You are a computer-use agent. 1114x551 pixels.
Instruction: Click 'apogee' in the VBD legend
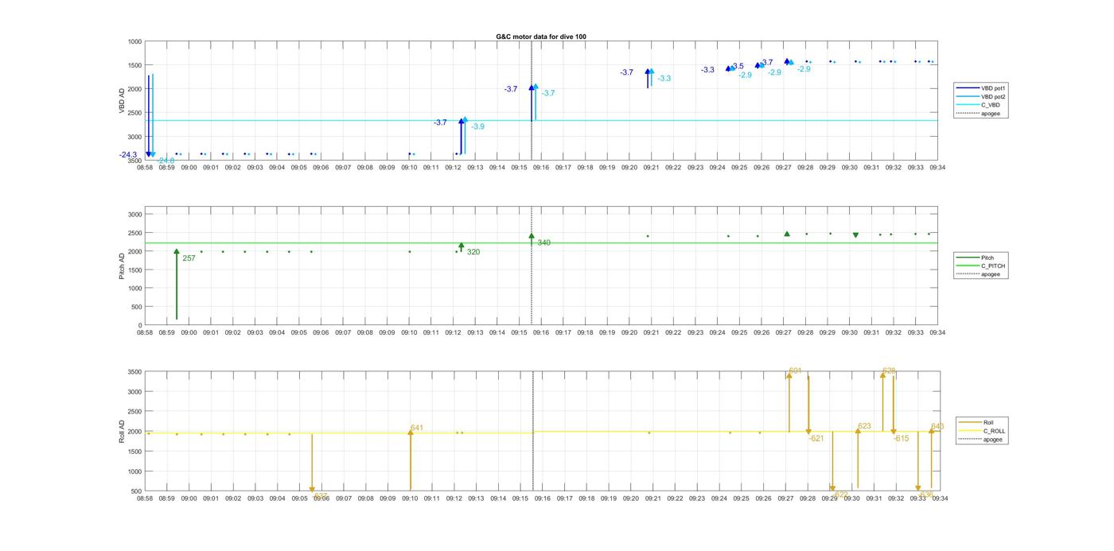tap(978, 114)
